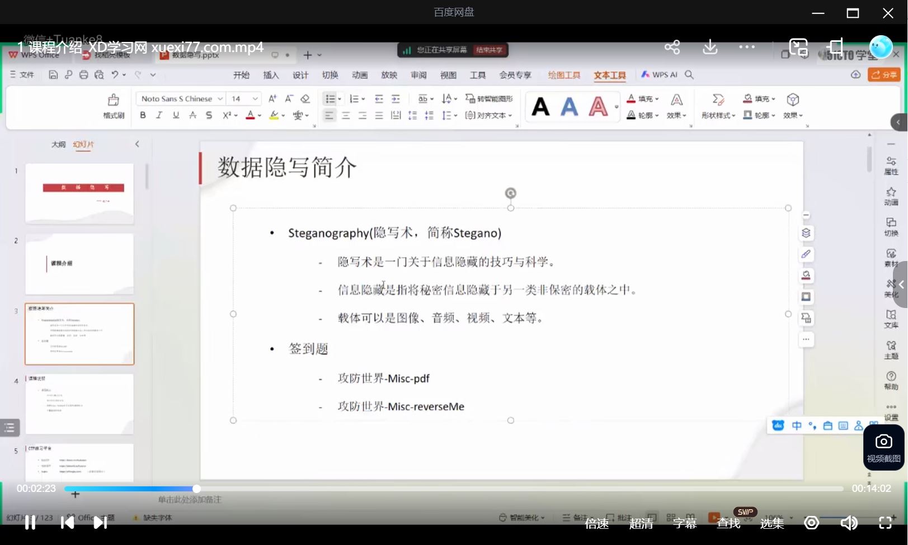Viewport: 908px width, 545px height.
Task: Switch to the 插入 ribbon tab
Action: [x=271, y=74]
